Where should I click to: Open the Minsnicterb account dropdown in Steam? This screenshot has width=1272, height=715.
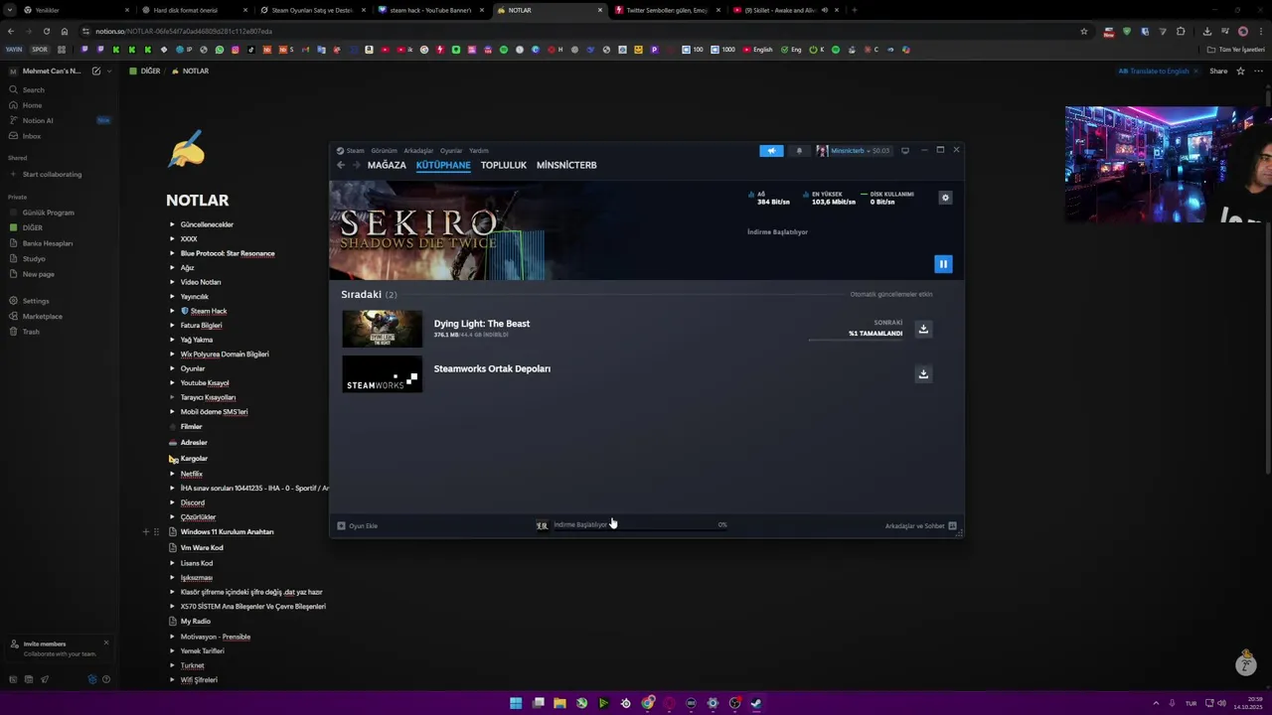coord(854,151)
